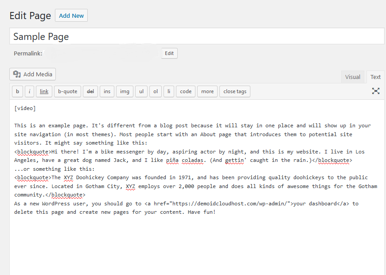Insert inserted-text tag with ins button
Viewport: 386px width, 275px height.
pyautogui.click(x=107, y=91)
